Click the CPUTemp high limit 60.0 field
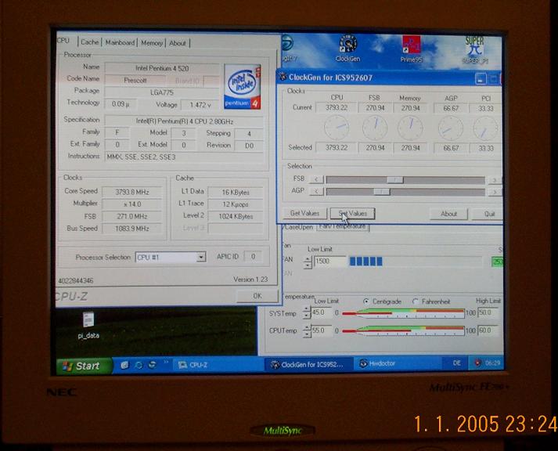The image size is (558, 451). (x=488, y=330)
